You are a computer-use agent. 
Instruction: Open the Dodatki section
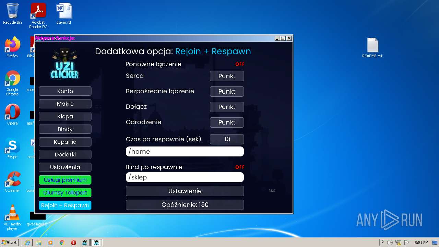click(x=65, y=155)
